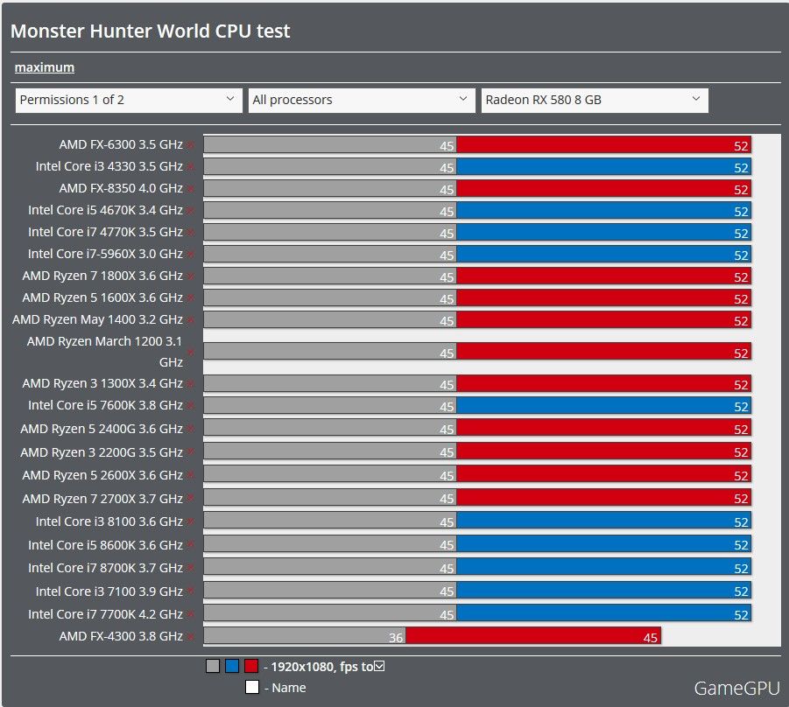
Task: Click red X next to Core i5 7600K
Action: [x=191, y=406]
